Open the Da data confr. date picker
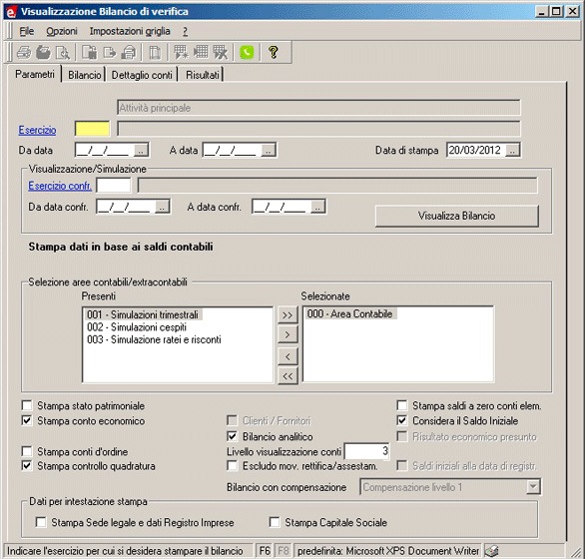585x559 pixels. [x=163, y=207]
